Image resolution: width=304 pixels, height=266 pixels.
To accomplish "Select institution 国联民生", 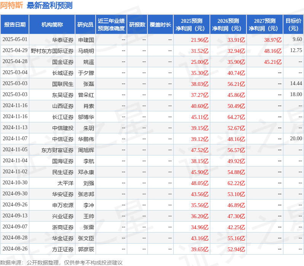I will coord(63,84).
